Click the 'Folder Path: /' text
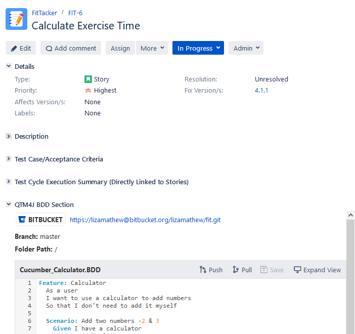355x334 pixels. (x=36, y=249)
